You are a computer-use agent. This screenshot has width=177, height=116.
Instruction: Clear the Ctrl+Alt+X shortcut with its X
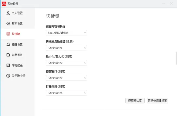[85, 93]
